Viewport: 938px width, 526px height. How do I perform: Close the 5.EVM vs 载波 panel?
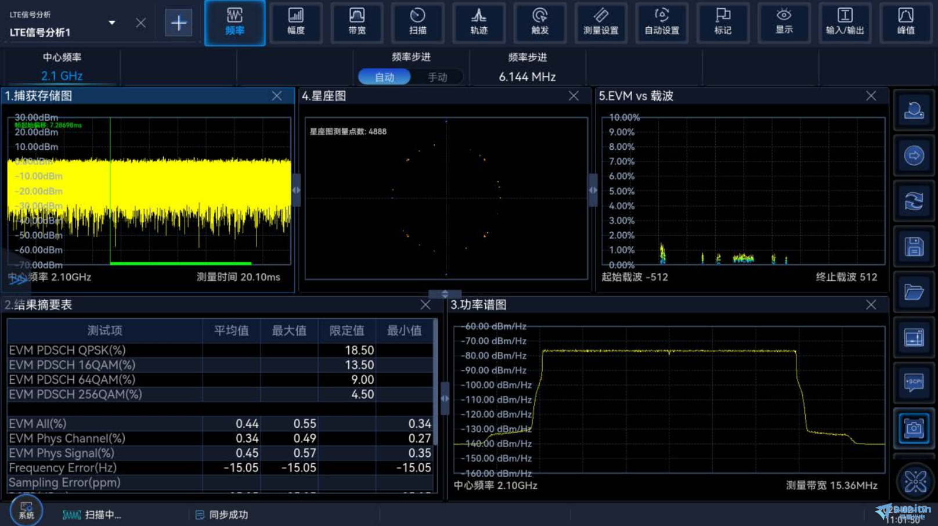coord(871,96)
